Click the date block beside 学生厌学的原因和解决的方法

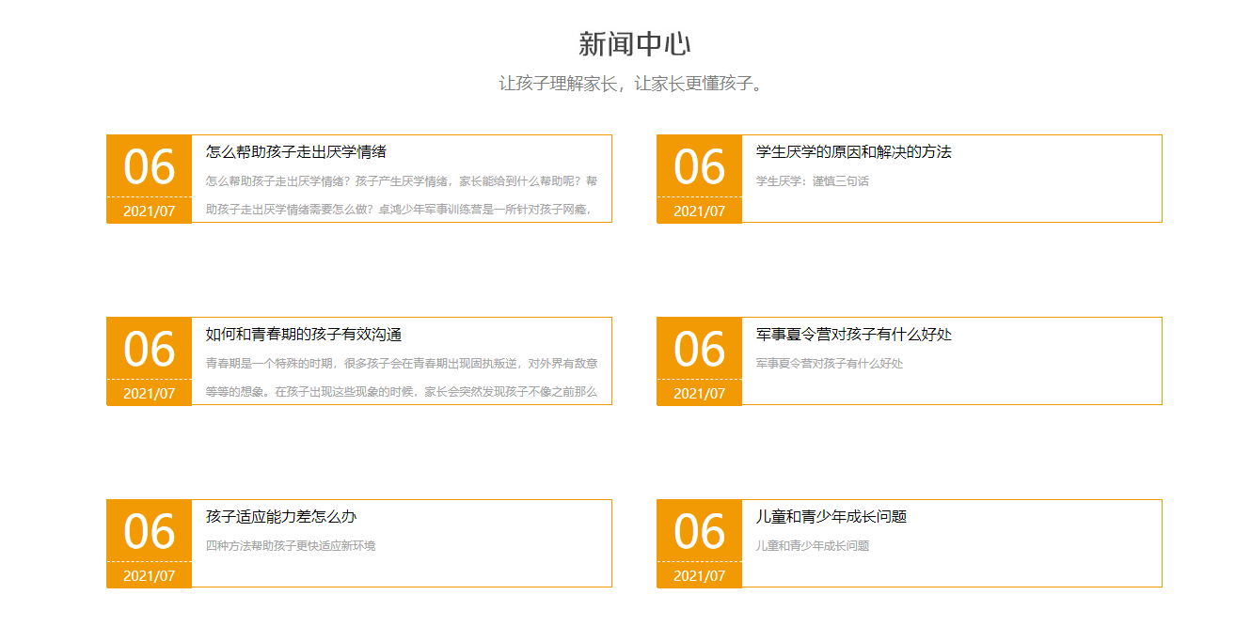pos(699,179)
